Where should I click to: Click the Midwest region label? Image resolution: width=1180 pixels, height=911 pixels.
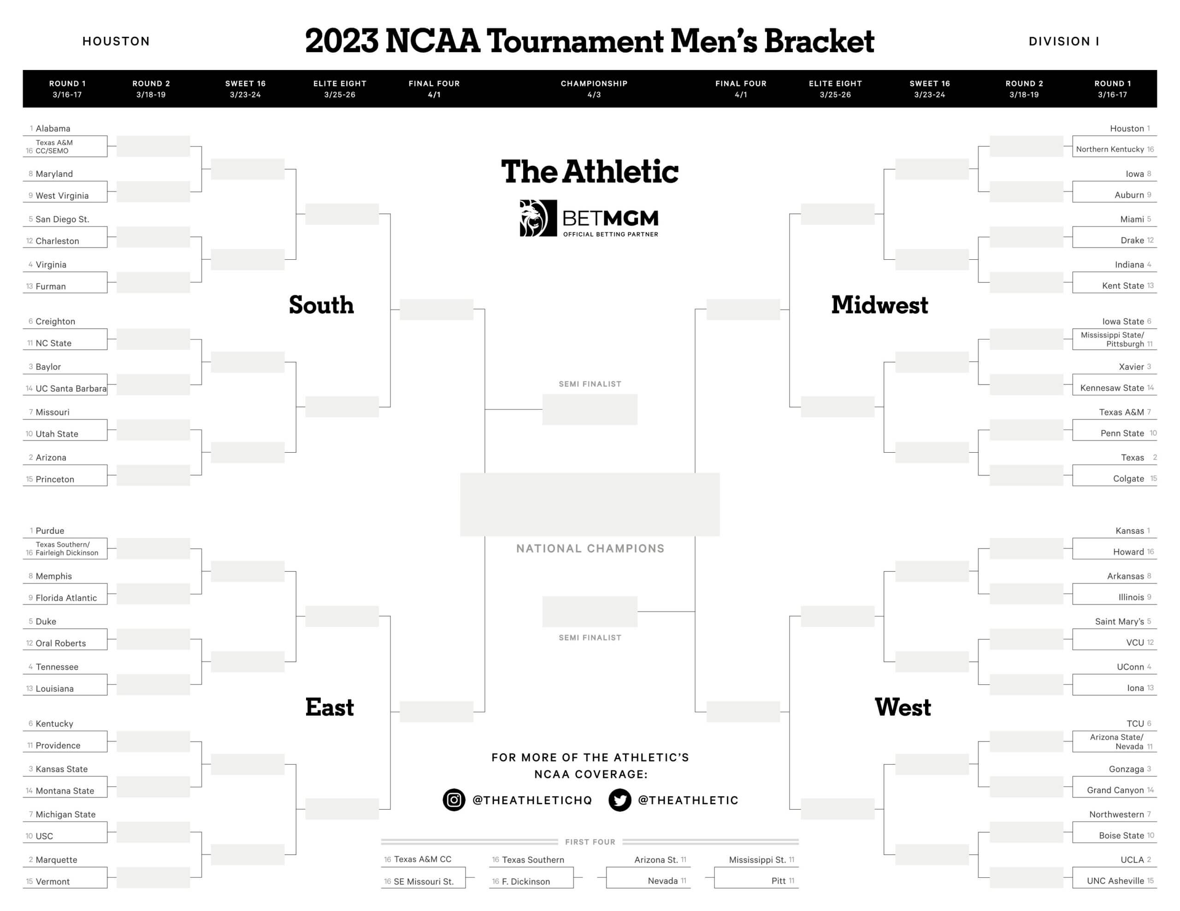[879, 305]
